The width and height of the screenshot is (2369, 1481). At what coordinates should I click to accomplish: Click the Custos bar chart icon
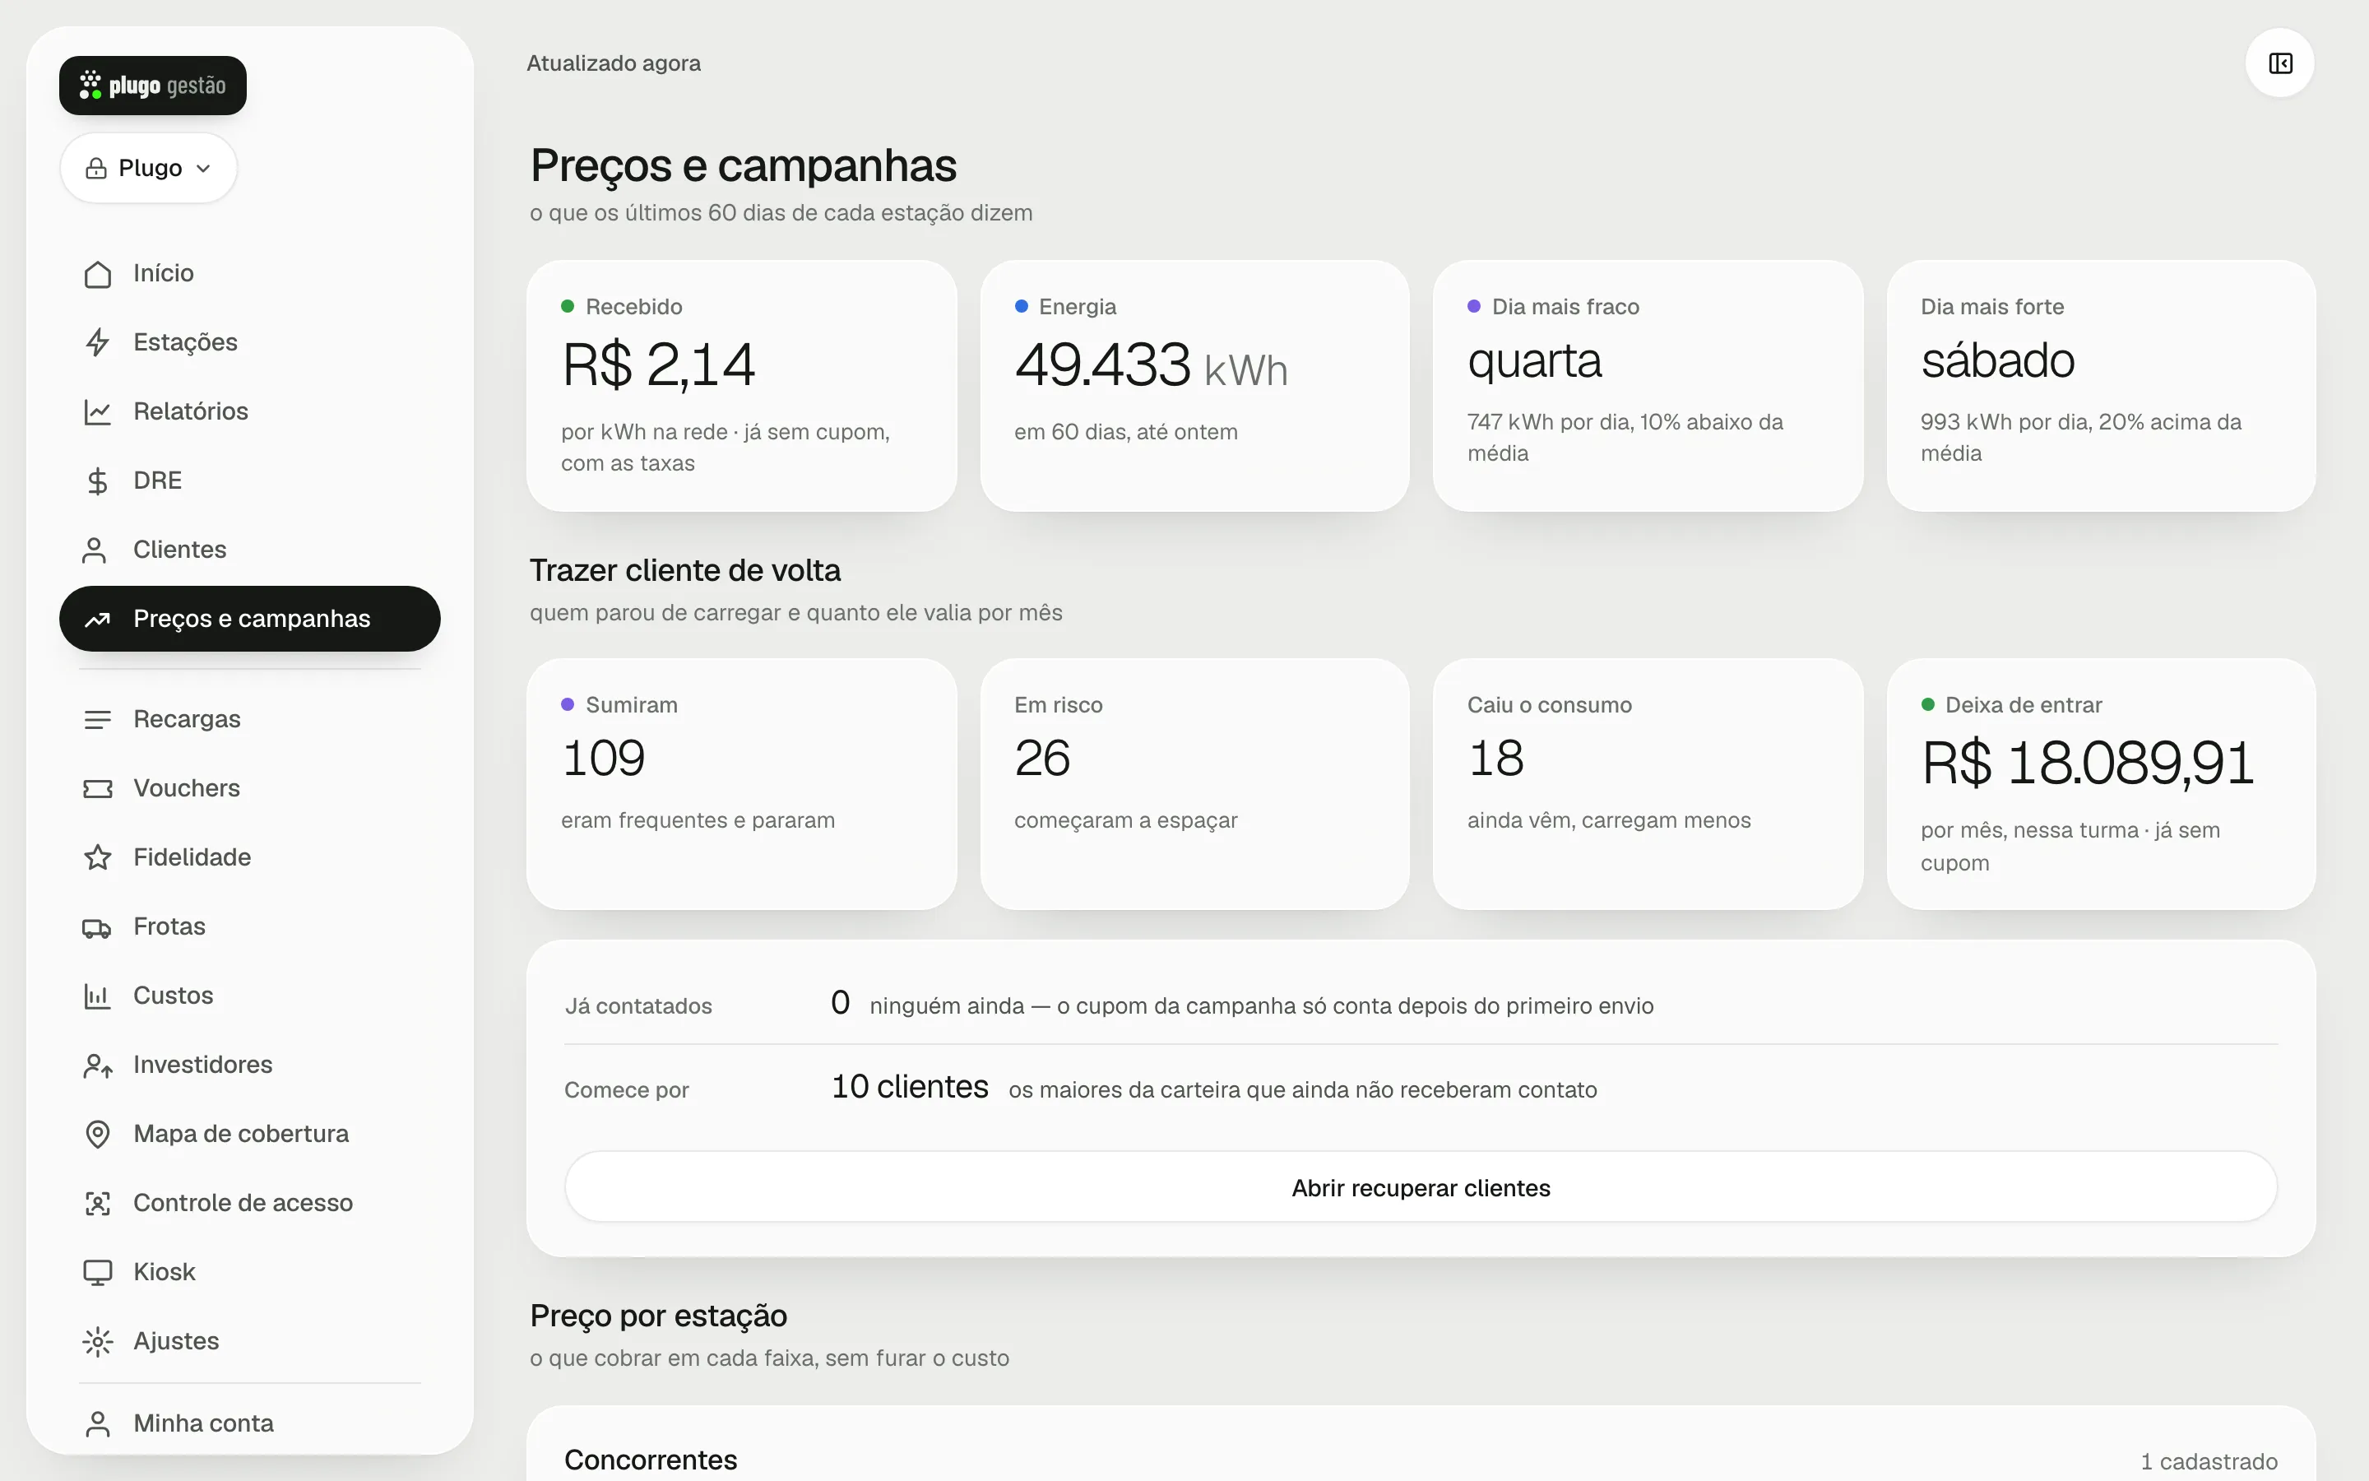pyautogui.click(x=97, y=996)
